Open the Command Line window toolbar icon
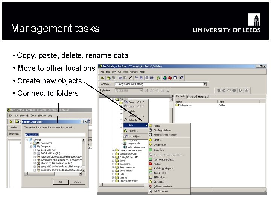Screen dimensions: 271x203 (x=175, y=78)
